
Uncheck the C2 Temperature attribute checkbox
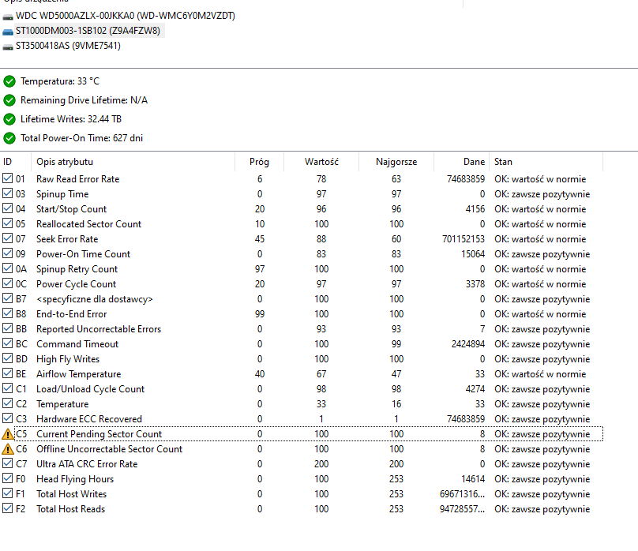coord(6,403)
